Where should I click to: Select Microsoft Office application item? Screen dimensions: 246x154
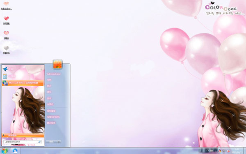coord(23,83)
